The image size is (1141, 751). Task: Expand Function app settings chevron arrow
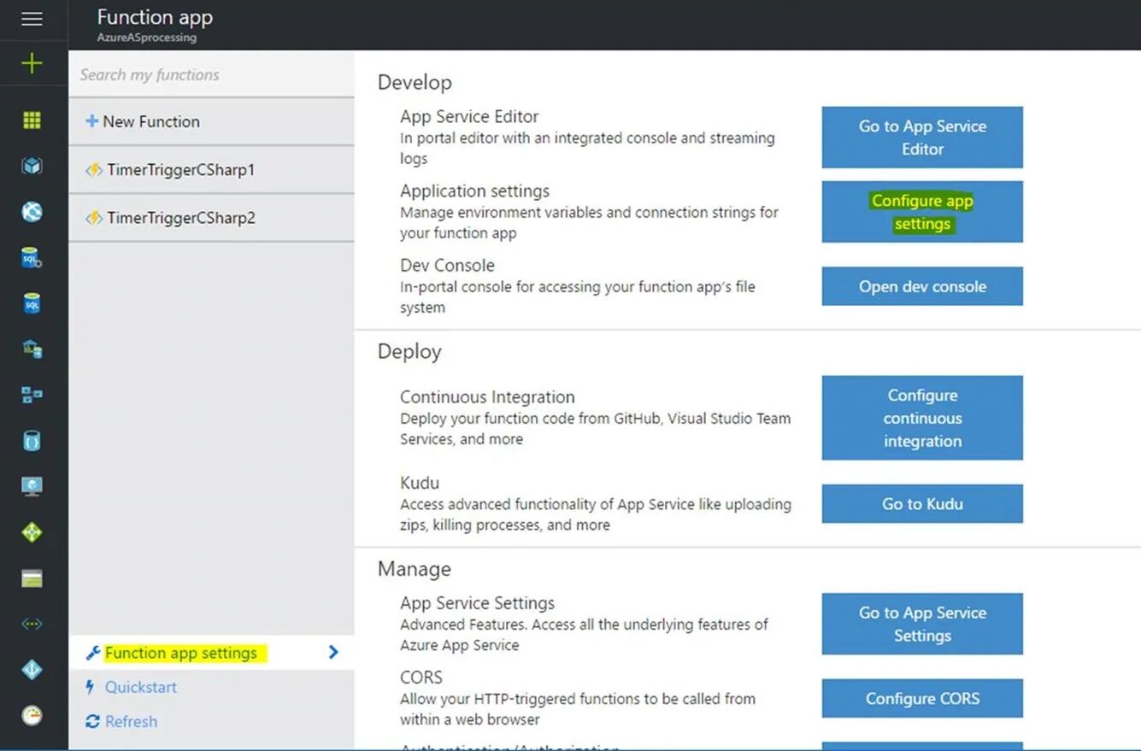tap(333, 653)
